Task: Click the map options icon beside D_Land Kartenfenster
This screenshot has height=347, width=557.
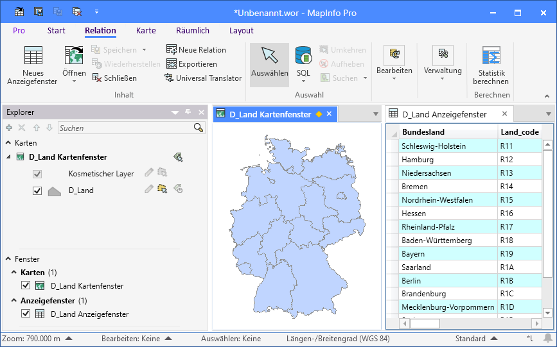Action: (x=178, y=157)
